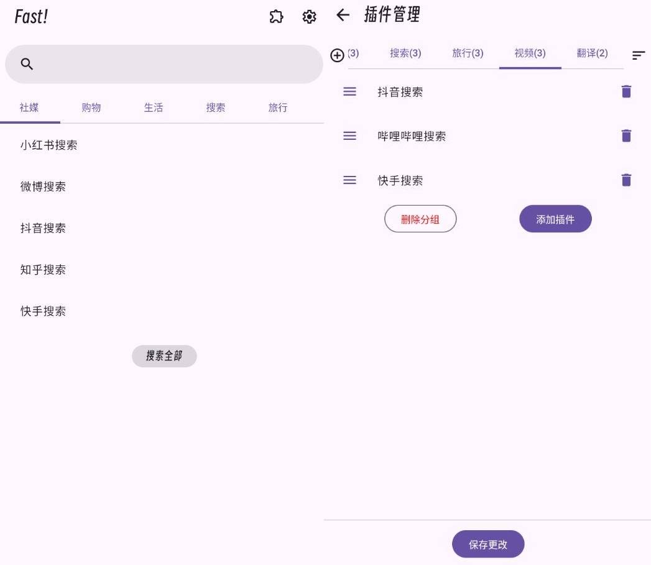Click the 添加插件 button

pyautogui.click(x=555, y=218)
